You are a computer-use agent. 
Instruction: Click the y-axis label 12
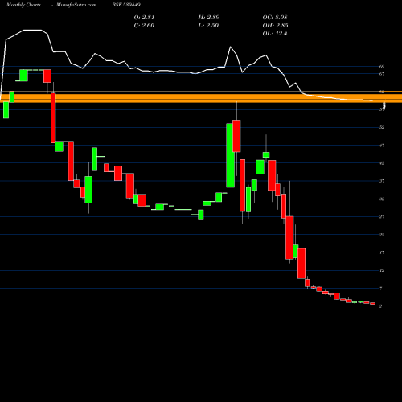click(x=382, y=270)
